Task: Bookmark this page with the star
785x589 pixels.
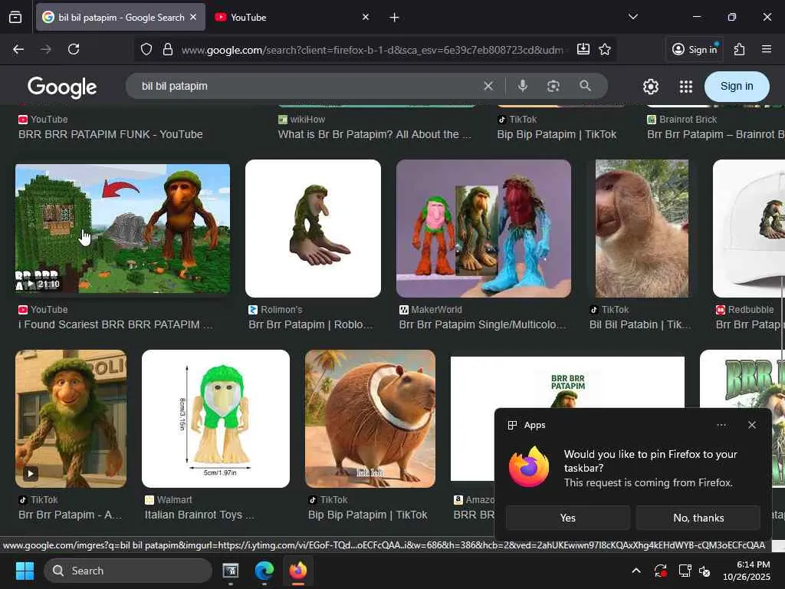Action: tap(605, 49)
